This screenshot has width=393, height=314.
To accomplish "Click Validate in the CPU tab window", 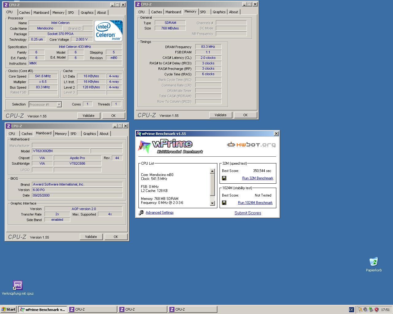I will pos(88,116).
